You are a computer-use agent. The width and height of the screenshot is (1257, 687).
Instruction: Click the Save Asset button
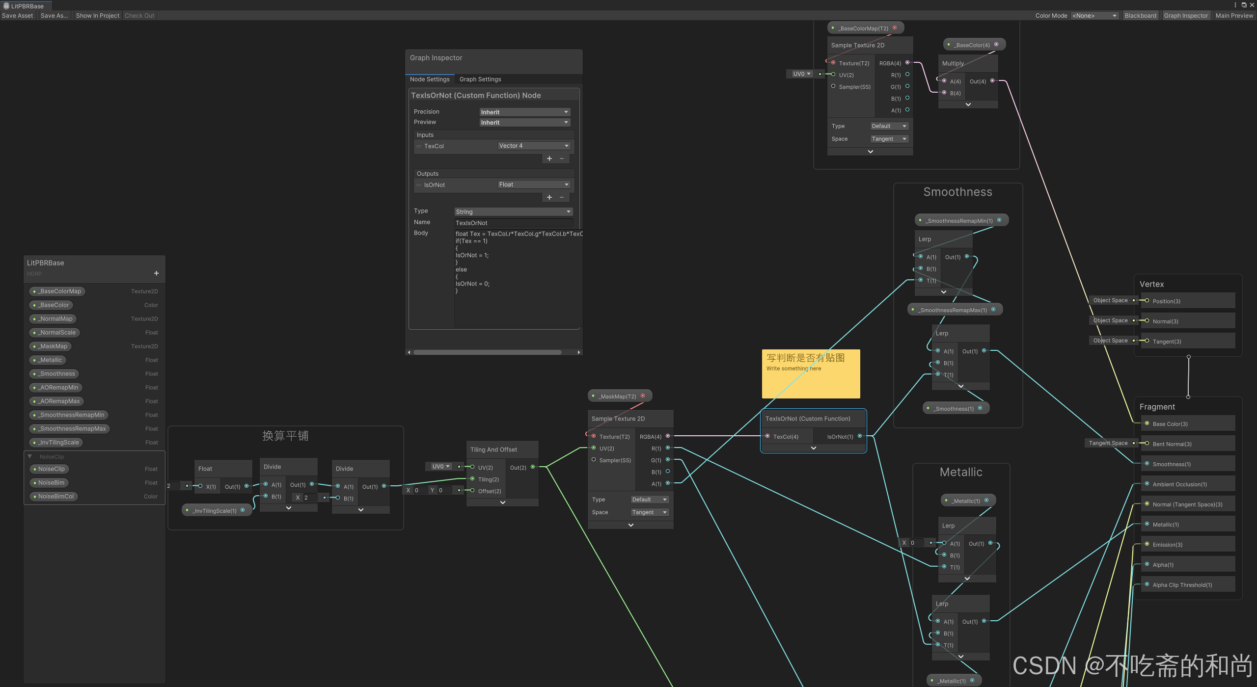[x=18, y=16]
